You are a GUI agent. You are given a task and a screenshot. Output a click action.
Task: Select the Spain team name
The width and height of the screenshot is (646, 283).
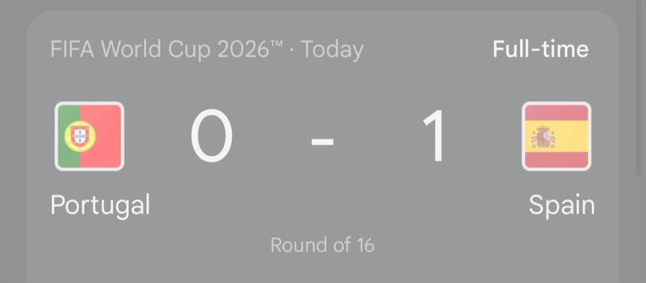[x=562, y=205]
